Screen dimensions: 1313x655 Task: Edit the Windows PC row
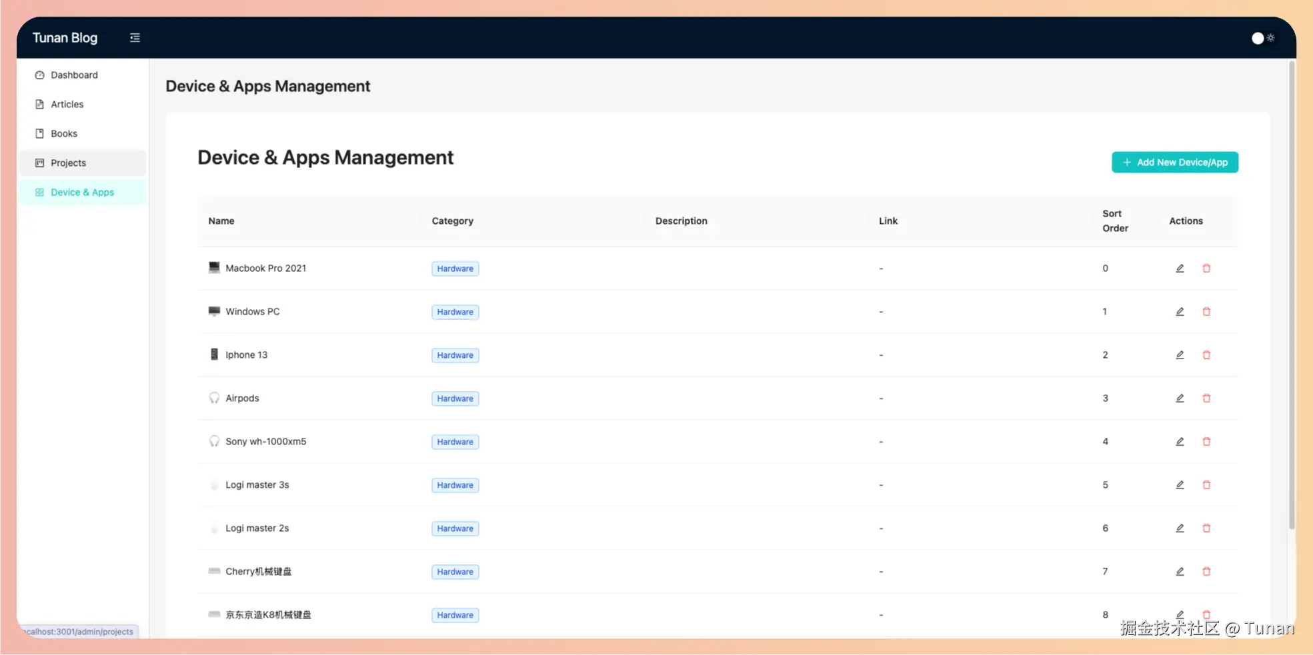pyautogui.click(x=1180, y=312)
